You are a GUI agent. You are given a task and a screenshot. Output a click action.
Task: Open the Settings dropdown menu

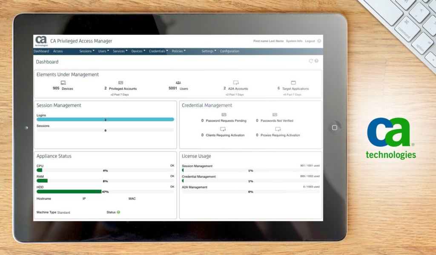[x=208, y=51]
